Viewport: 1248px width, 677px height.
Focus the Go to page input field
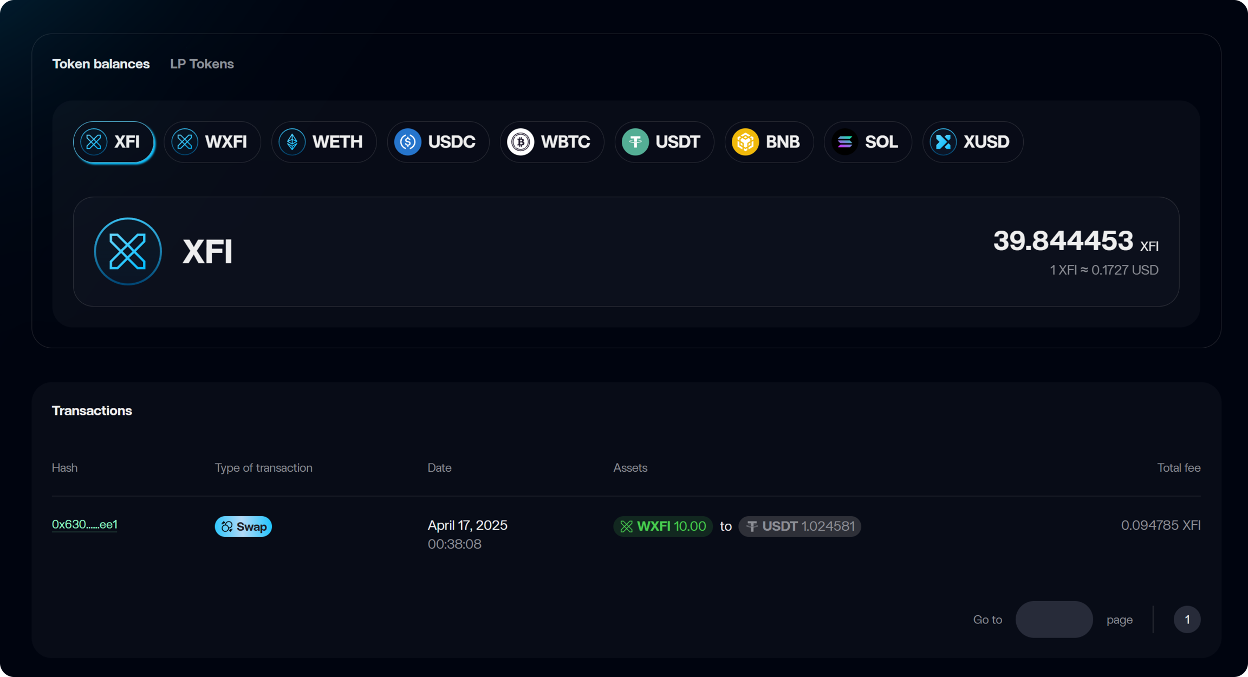coord(1054,620)
